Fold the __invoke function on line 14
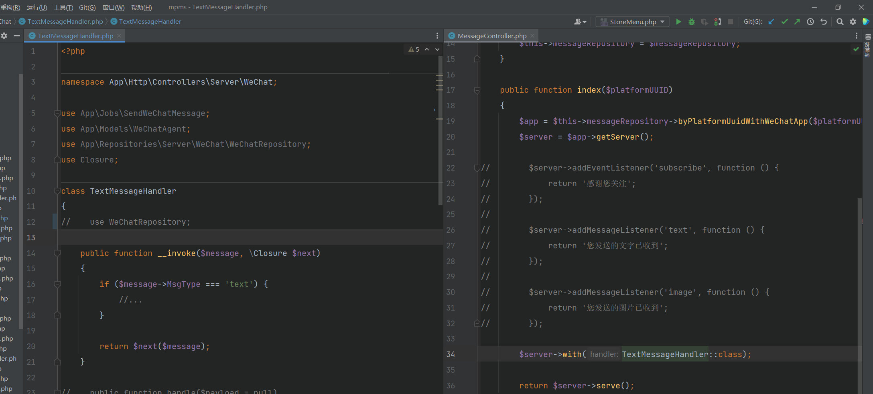Image resolution: width=873 pixels, height=394 pixels. 57,253
